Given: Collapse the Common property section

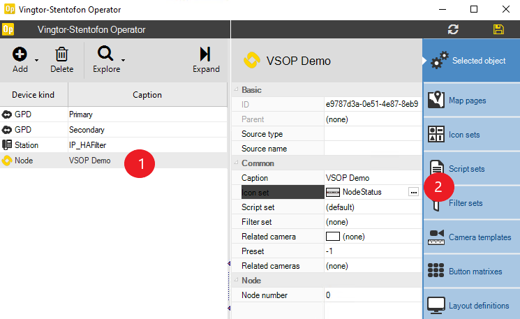Looking at the screenshot, I should (235, 163).
